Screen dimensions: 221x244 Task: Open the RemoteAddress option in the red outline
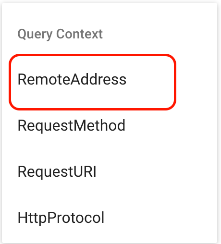pyautogui.click(x=93, y=82)
